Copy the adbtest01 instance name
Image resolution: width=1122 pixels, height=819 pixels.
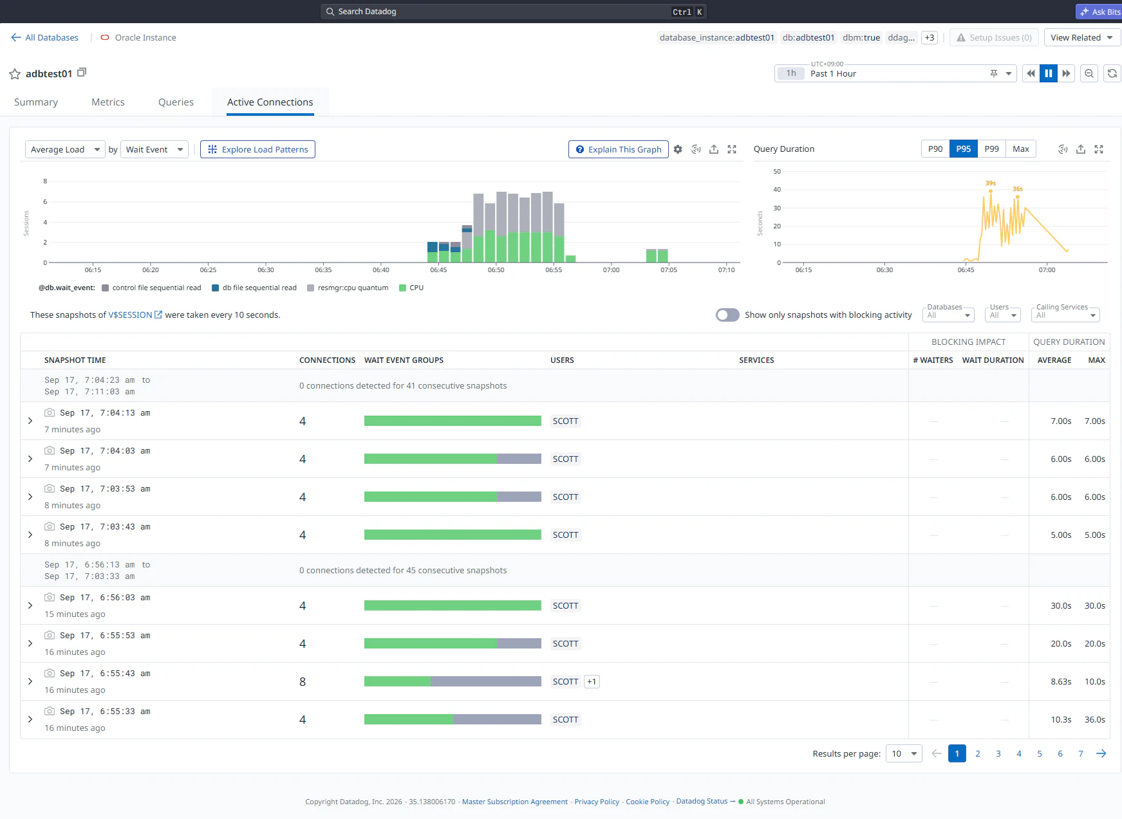point(82,73)
